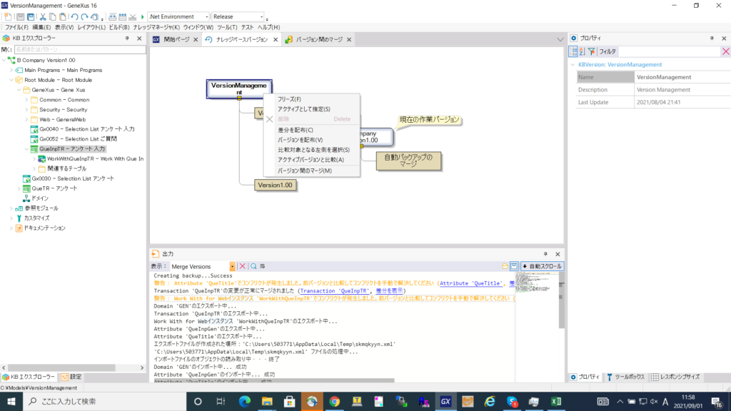
Task: Click the output panel horizontal scrollbar
Action: (274, 381)
